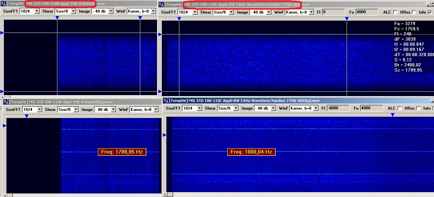The image size is (434, 197).
Task: Click the Fu field in the top-right window
Action: tap(367, 12)
